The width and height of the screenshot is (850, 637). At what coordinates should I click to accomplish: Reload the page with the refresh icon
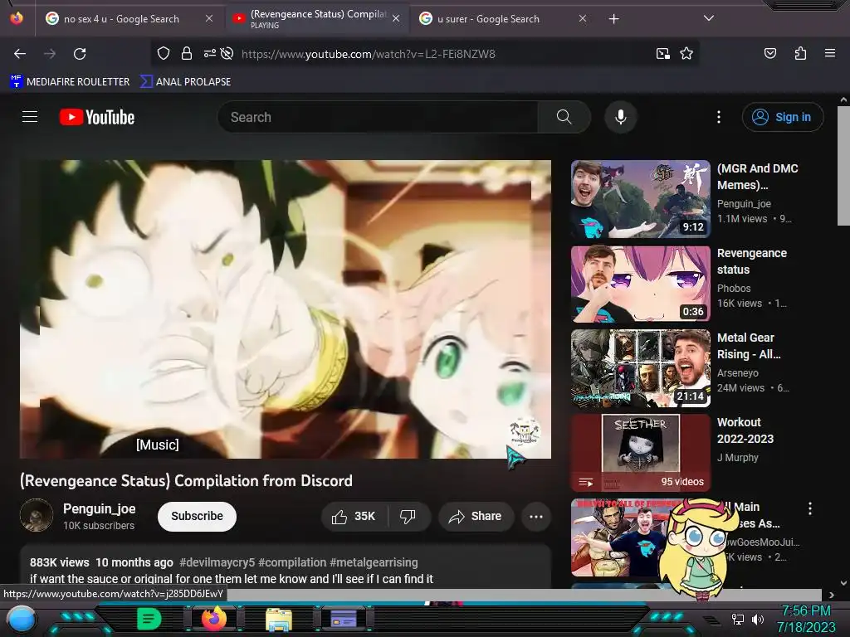click(80, 54)
